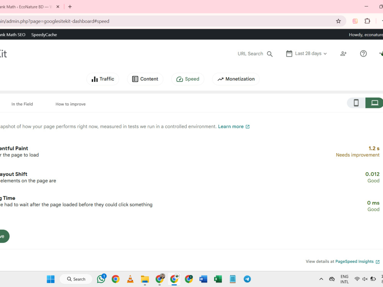Go to the Monetization section chip
Image resolution: width=383 pixels, height=287 pixels.
coord(236,79)
